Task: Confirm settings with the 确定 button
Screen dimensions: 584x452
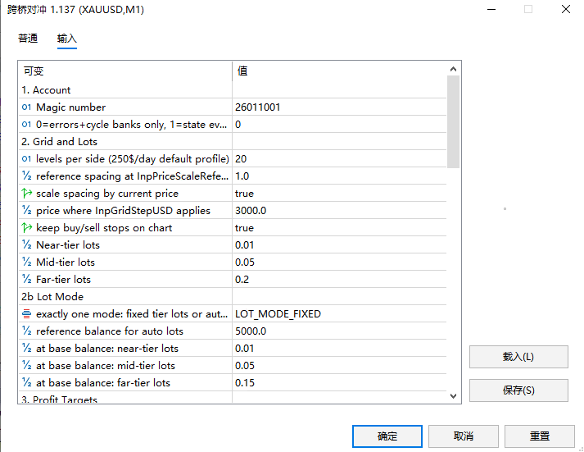Action: coord(387,436)
